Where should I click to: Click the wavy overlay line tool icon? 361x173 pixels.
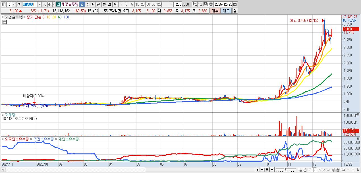pyautogui.click(x=319, y=170)
